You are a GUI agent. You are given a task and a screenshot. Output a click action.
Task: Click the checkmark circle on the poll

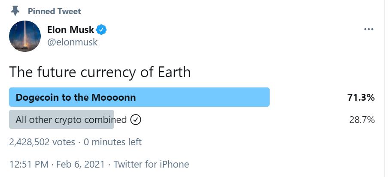[x=136, y=120]
